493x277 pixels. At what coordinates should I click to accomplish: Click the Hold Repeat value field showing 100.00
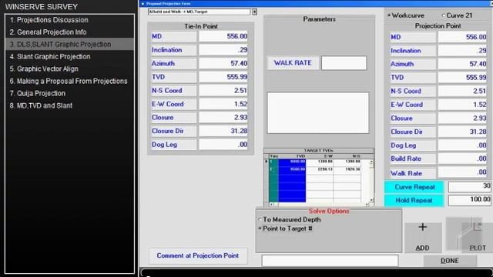click(469, 200)
